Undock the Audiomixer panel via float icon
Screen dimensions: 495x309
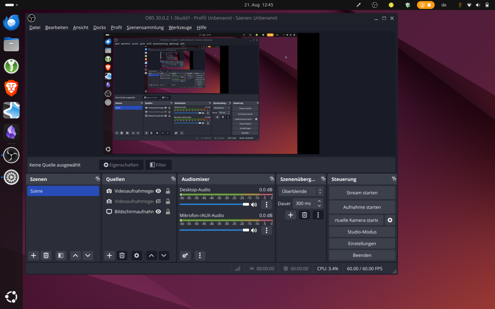(x=272, y=179)
